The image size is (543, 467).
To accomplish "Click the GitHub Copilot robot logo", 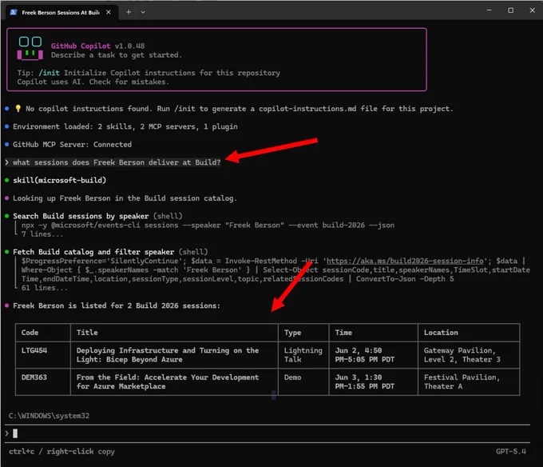I will [30, 49].
